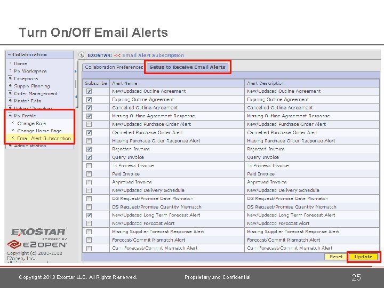Click 'Paid Invoice' in Alert Description column
The width and height of the screenshot is (384, 288).
[x=261, y=174]
